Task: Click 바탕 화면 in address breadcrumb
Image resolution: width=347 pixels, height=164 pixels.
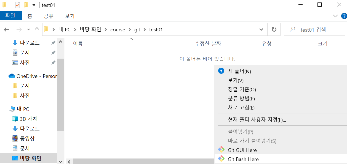Action: coord(90,29)
